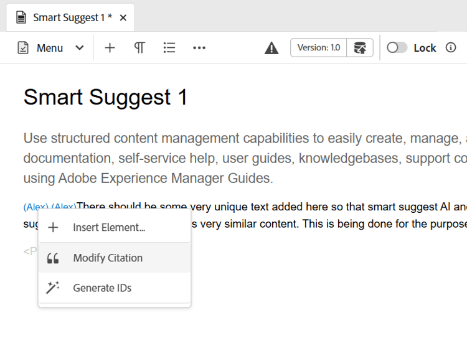The height and width of the screenshot is (351, 467).
Task: Open the more options ellipsis
Action: [199, 48]
